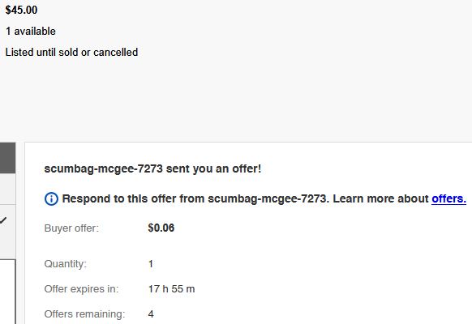Image resolution: width=472 pixels, height=324 pixels.
Task: Open the offers help link
Action: [448, 199]
